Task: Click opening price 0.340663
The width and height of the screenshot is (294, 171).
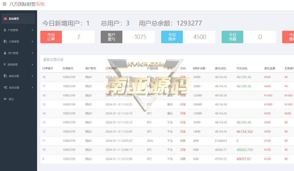Action: 221,141
